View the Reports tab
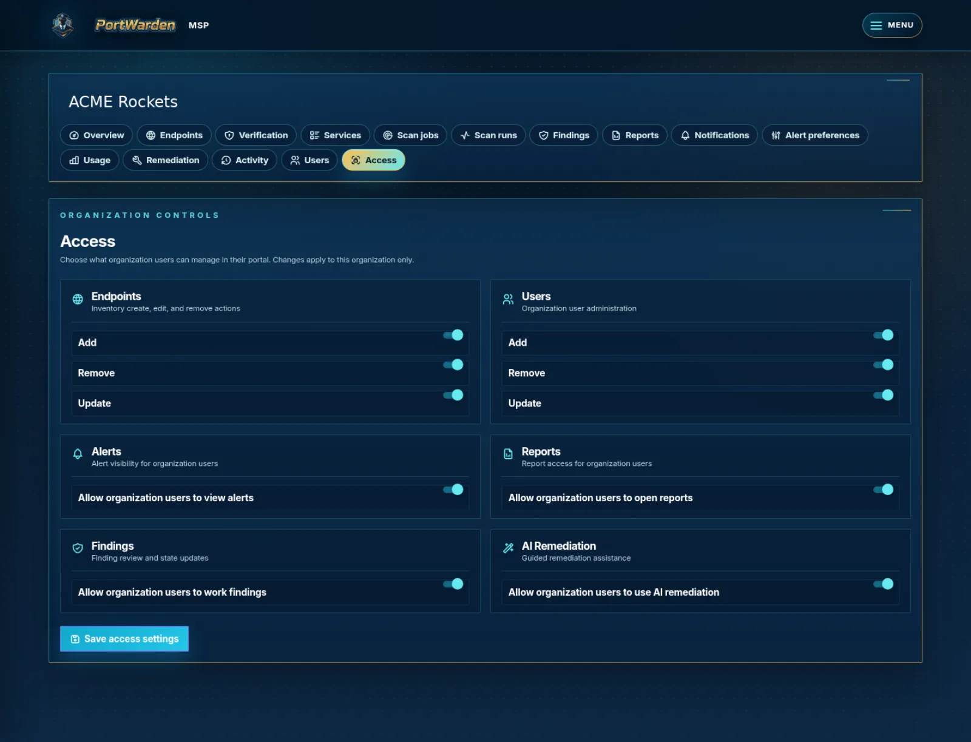This screenshot has height=742, width=971. coord(635,135)
